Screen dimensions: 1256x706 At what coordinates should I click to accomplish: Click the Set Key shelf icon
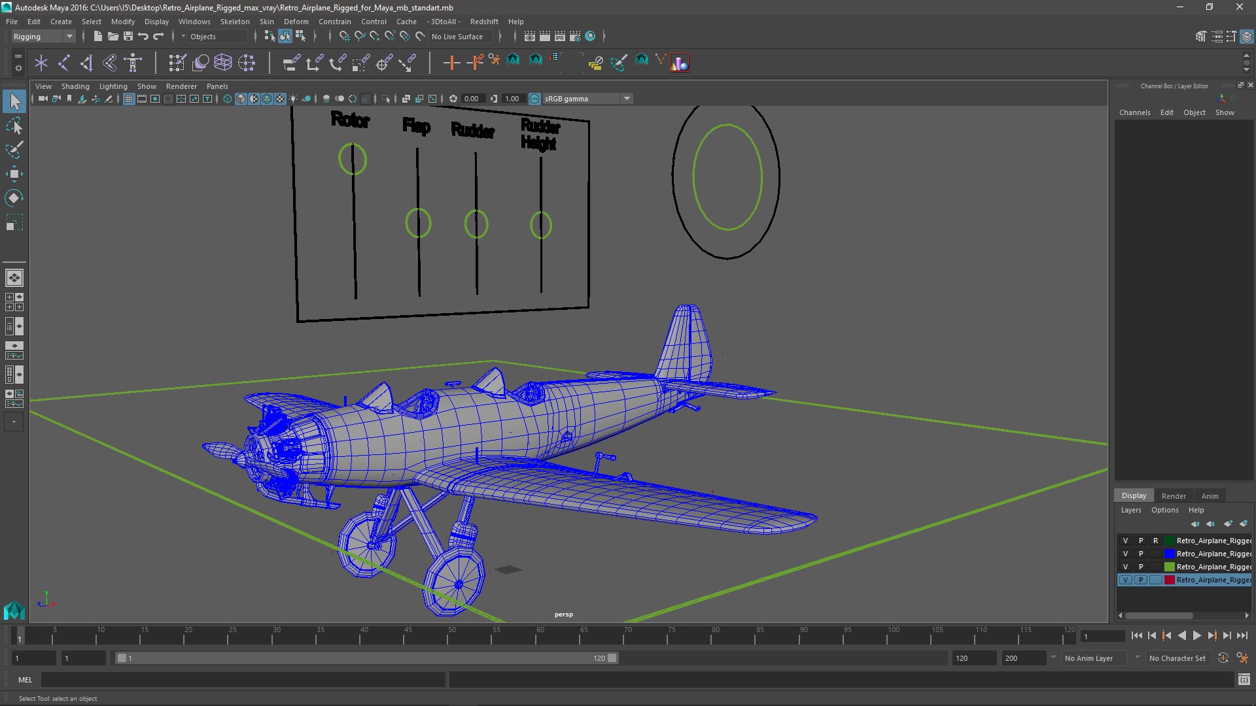click(451, 63)
